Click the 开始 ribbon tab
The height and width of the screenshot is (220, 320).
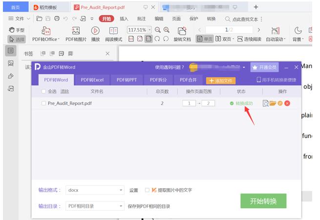pyautogui.click(x=107, y=19)
